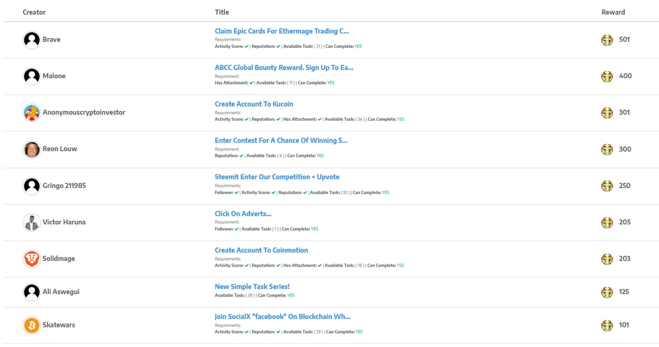The image size is (659, 347).
Task: Click the coin icon beside reward 101
Action: [608, 325]
